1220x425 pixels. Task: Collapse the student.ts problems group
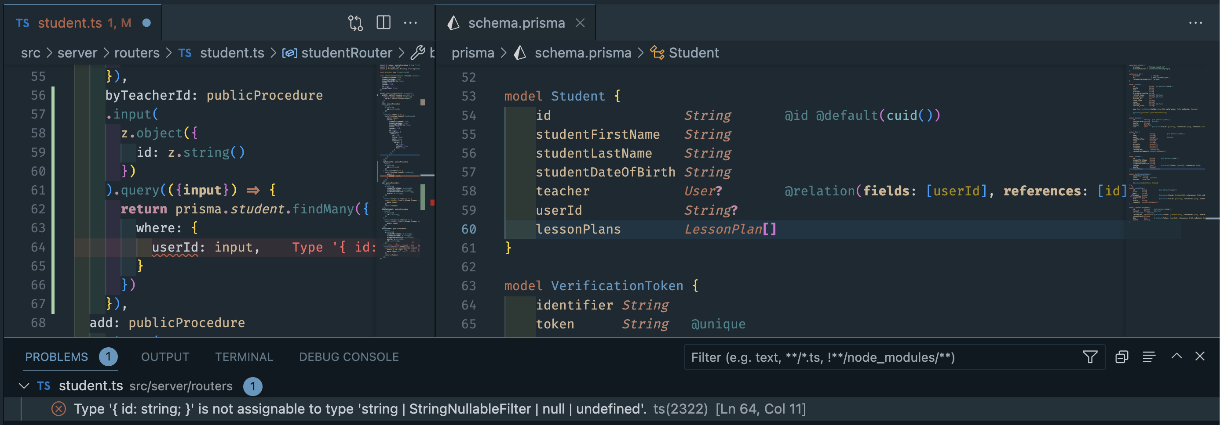pos(24,386)
